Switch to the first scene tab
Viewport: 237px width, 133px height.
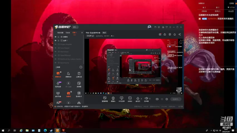tap(60, 33)
